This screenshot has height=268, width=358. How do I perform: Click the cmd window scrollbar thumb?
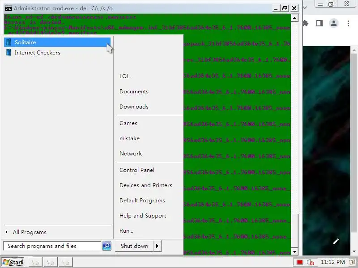tap(294, 231)
